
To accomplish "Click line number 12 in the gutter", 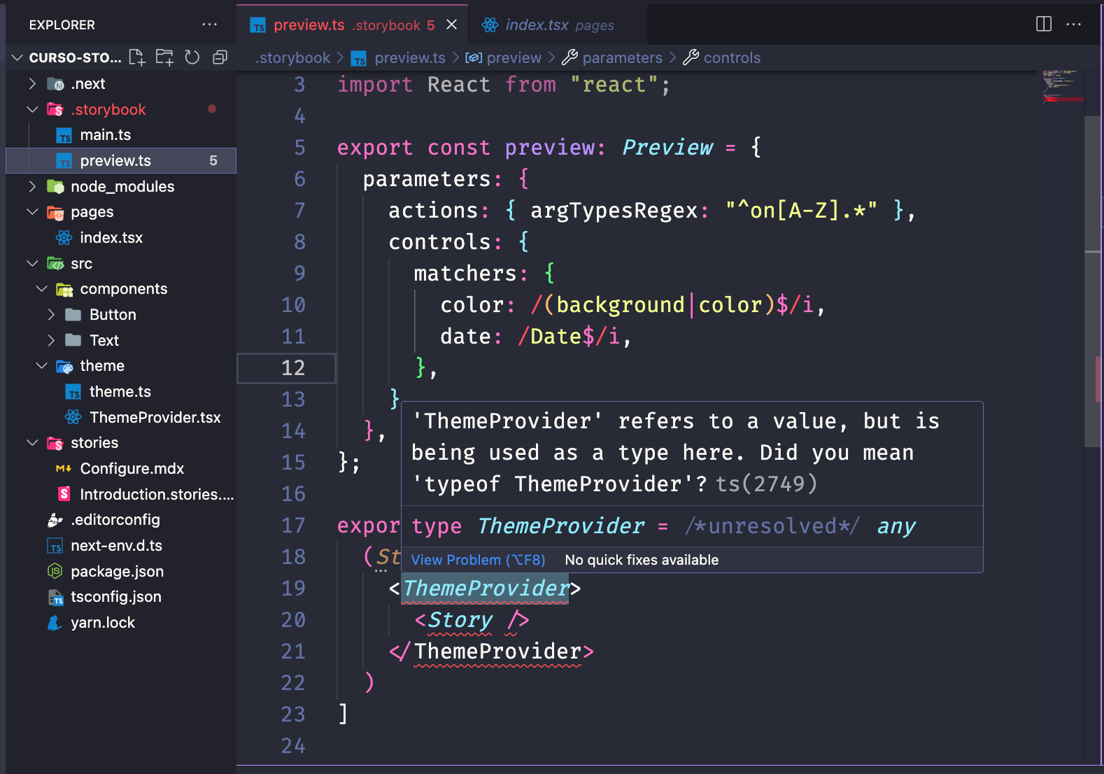I will tap(293, 368).
